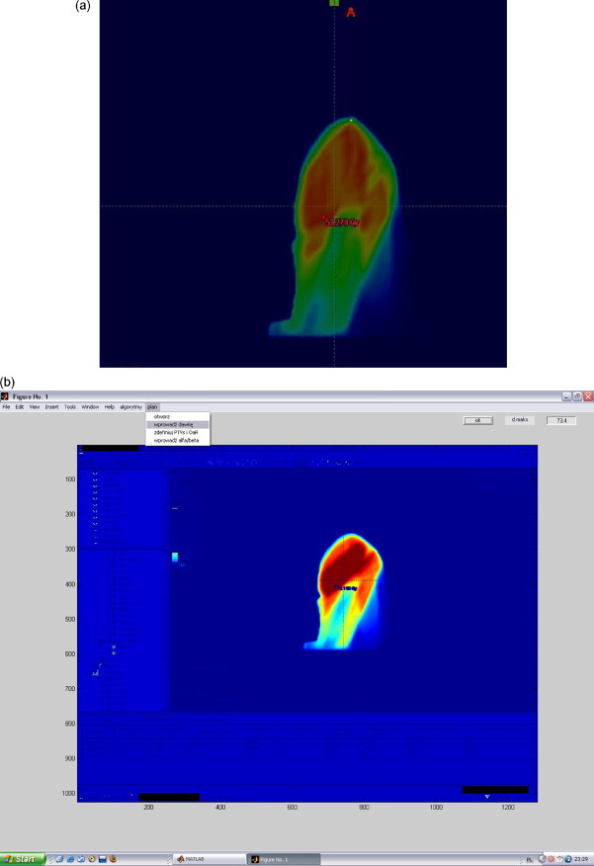Restore down the Figure No. 1 window
Image resolution: width=594 pixels, height=866 pixels.
(577, 396)
